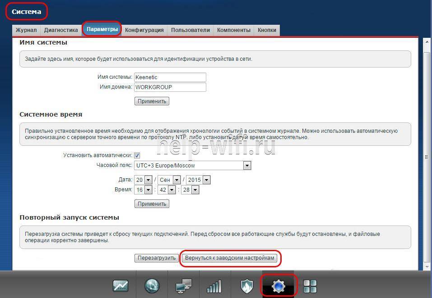The image size is (432, 298).
Task: Open the year dropdown showing 2015
Action: (198, 180)
